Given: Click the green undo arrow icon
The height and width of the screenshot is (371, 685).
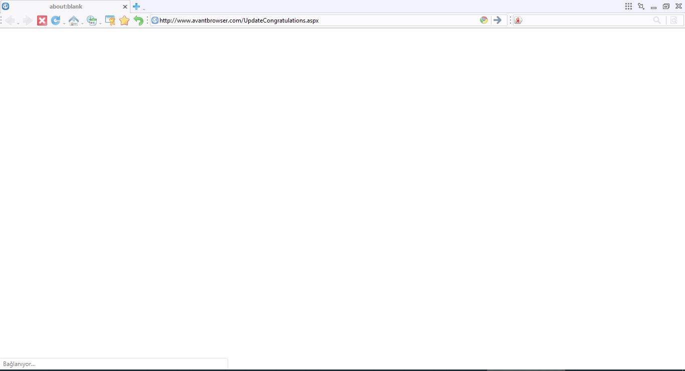Looking at the screenshot, I should [x=138, y=21].
